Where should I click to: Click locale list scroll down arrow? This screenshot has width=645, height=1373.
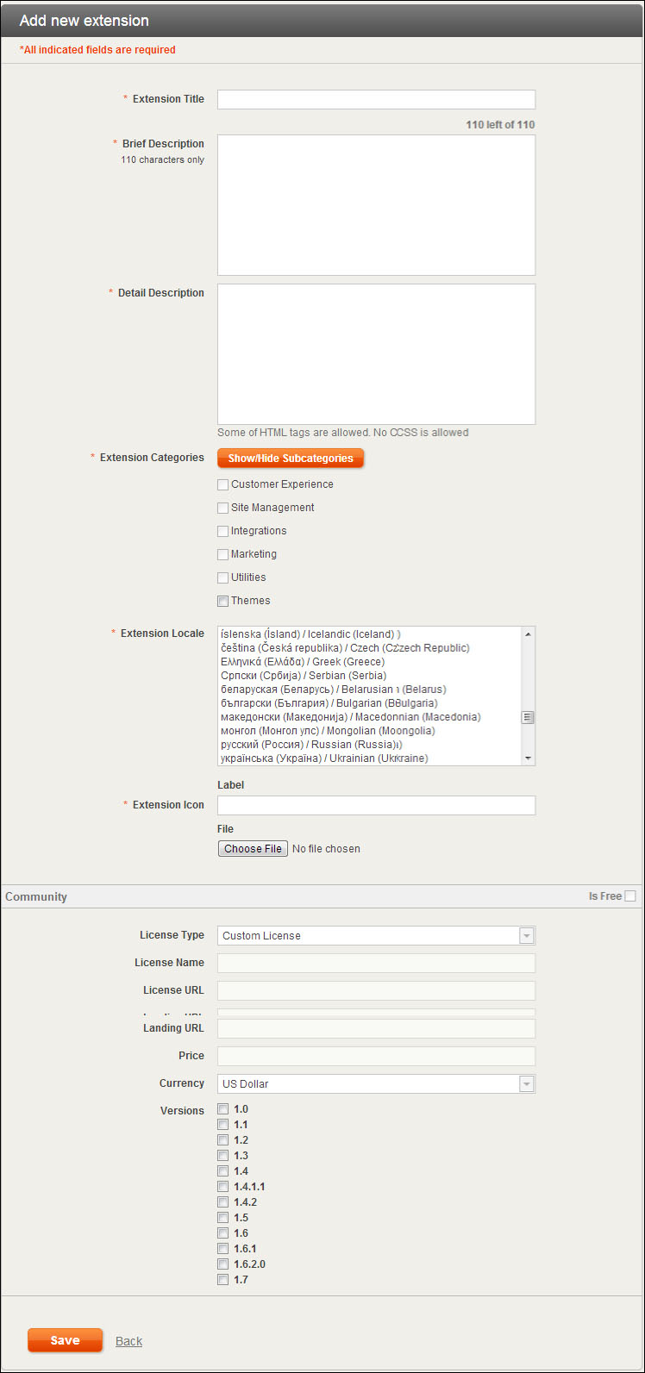528,758
